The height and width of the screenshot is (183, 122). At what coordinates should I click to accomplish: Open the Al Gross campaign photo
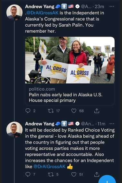pos(70,60)
